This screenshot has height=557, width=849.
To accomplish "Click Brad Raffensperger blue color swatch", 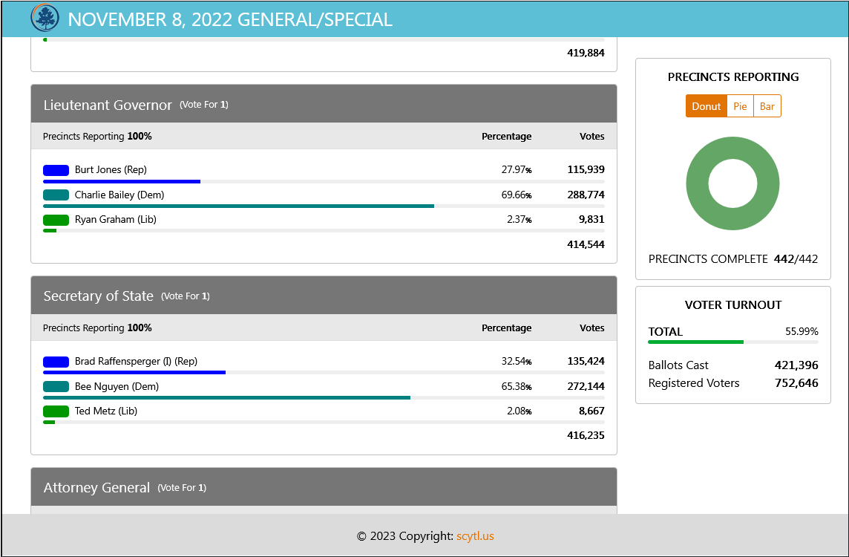I will (x=56, y=362).
